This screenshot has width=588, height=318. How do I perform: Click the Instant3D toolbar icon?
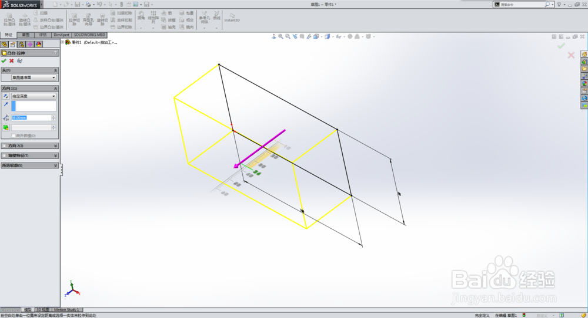(x=232, y=17)
